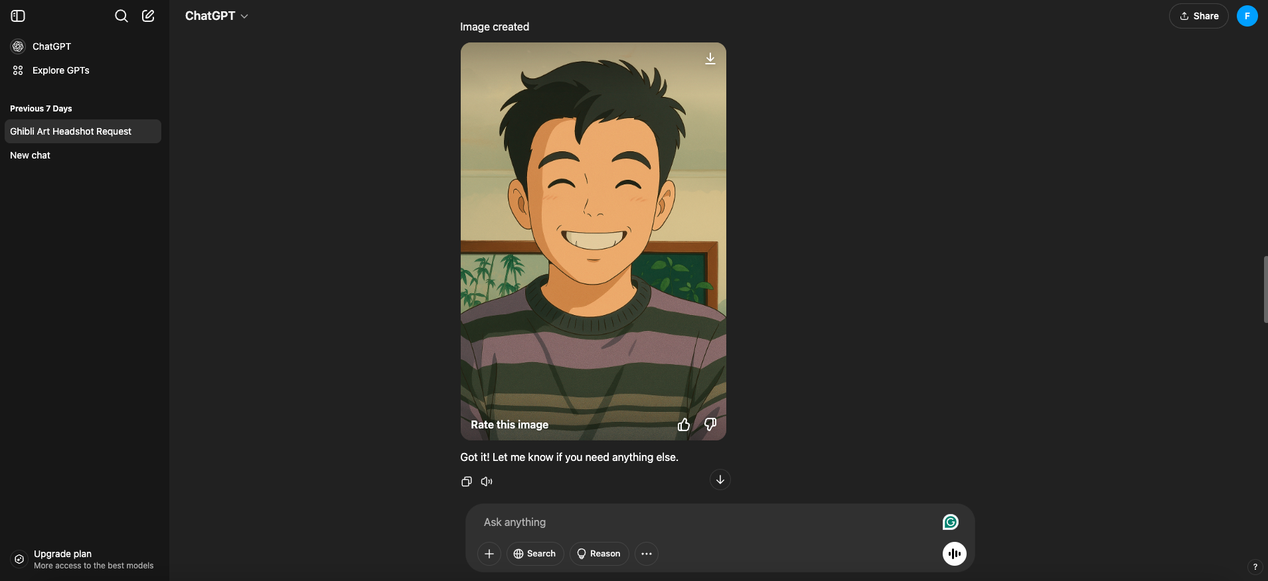Open the search chats icon

click(121, 16)
